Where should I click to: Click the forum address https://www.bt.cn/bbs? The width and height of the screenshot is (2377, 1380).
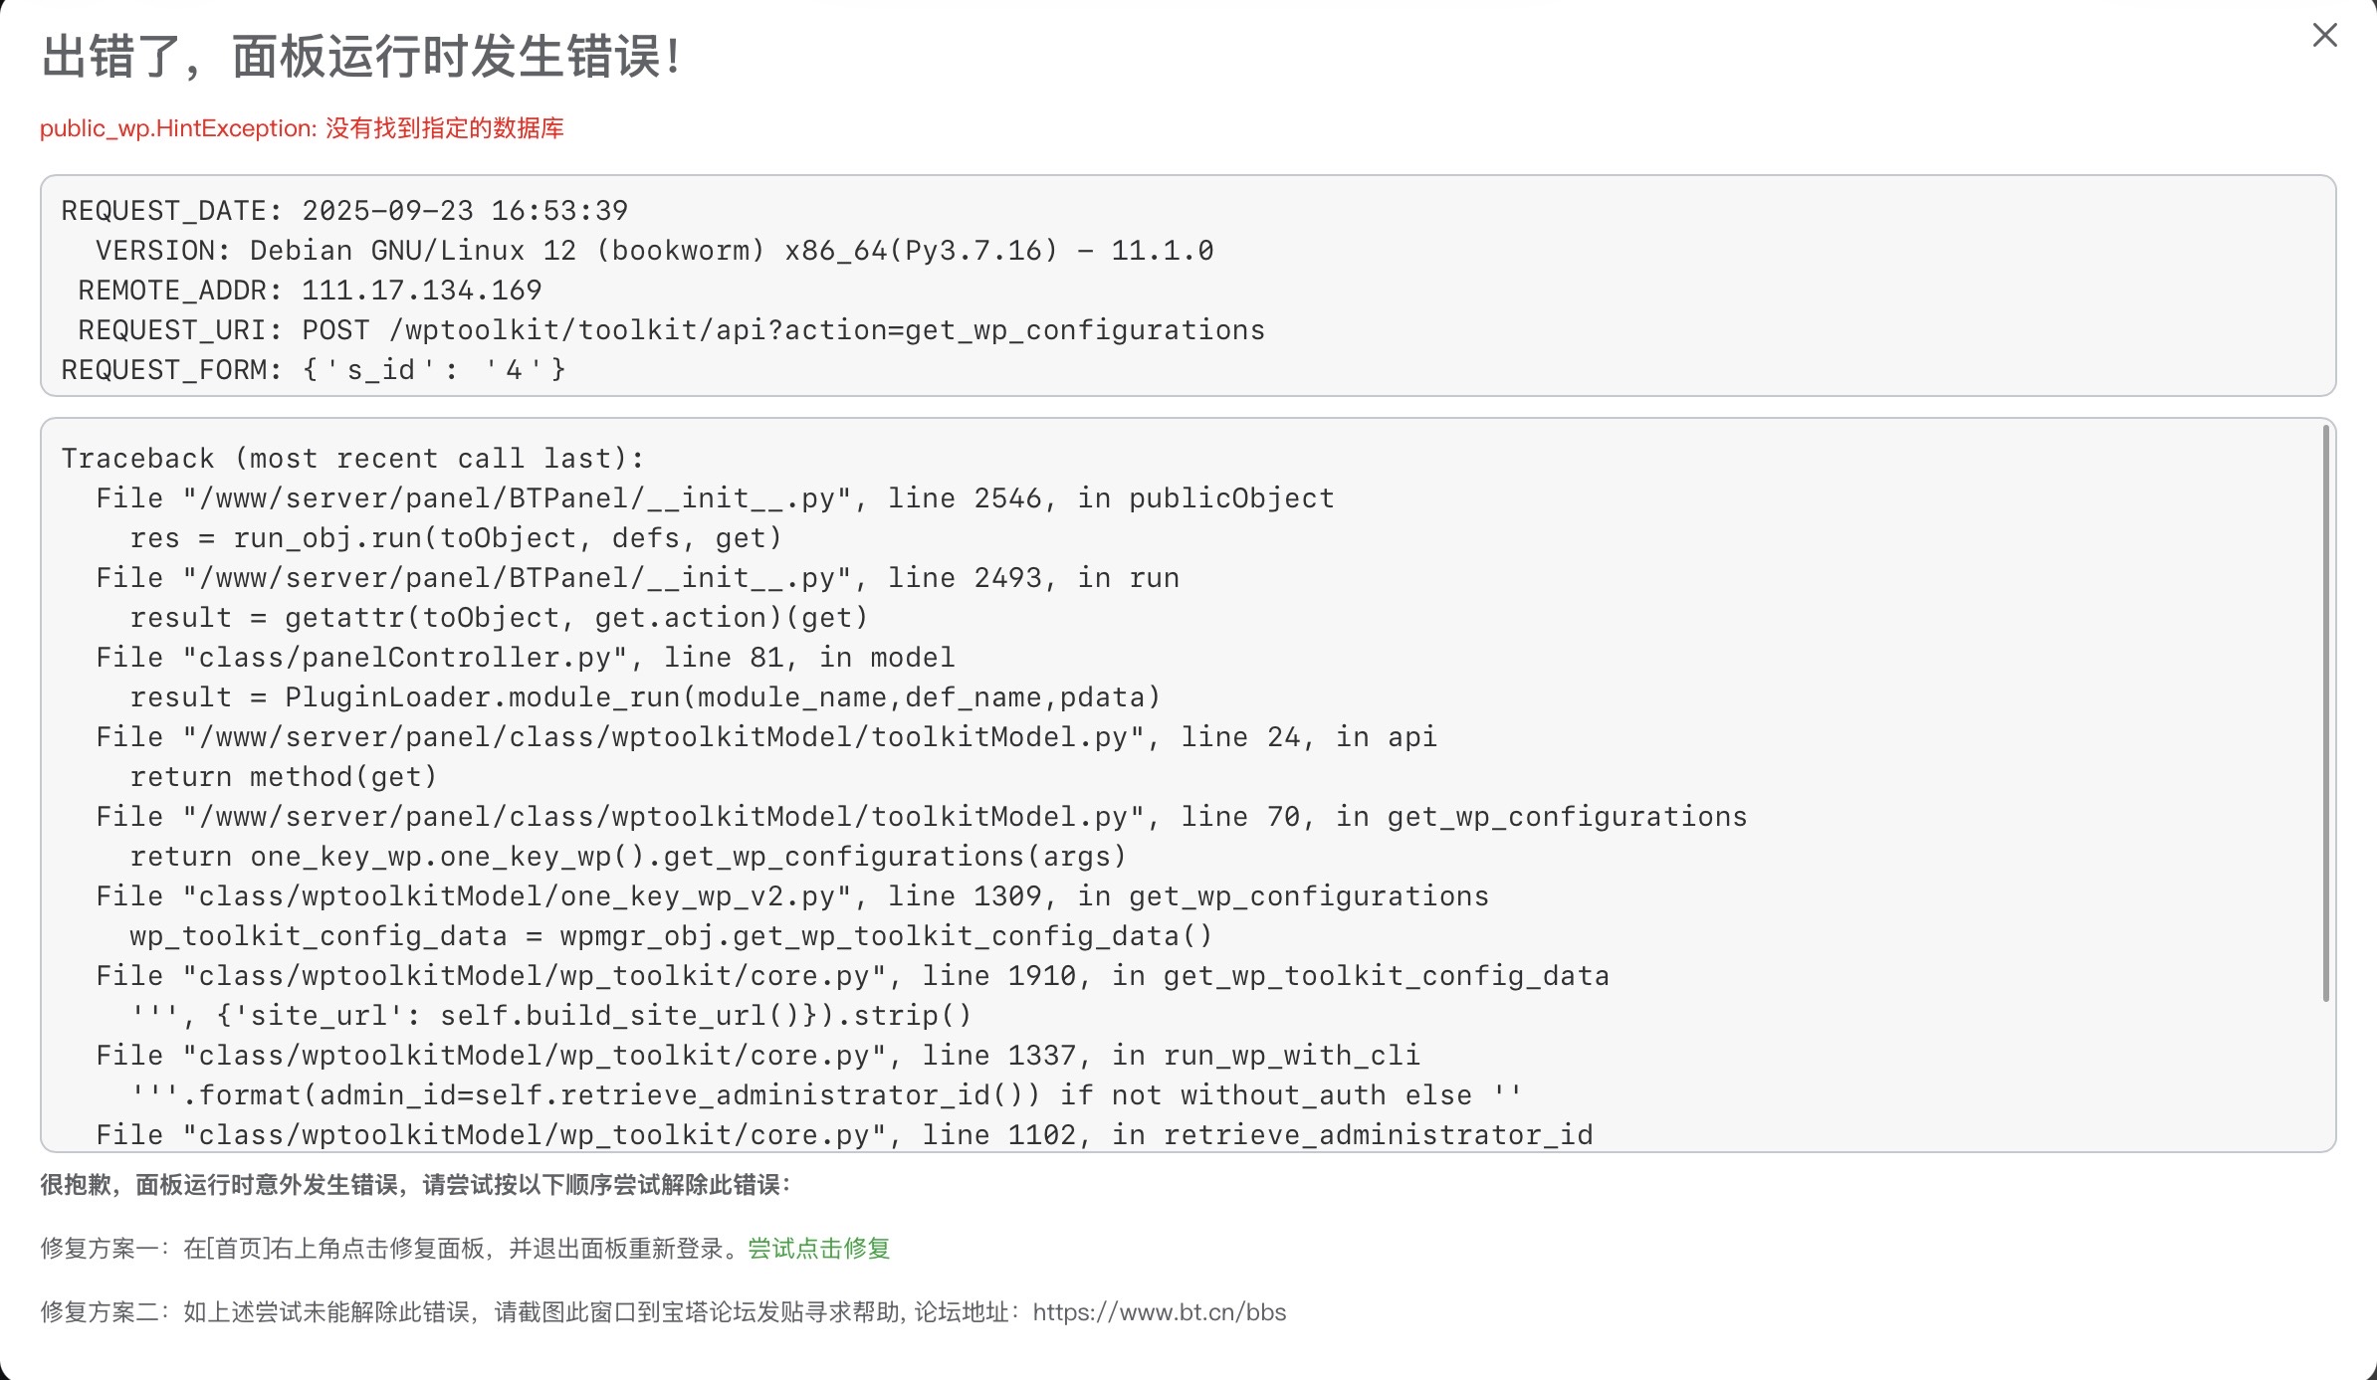click(x=1159, y=1312)
